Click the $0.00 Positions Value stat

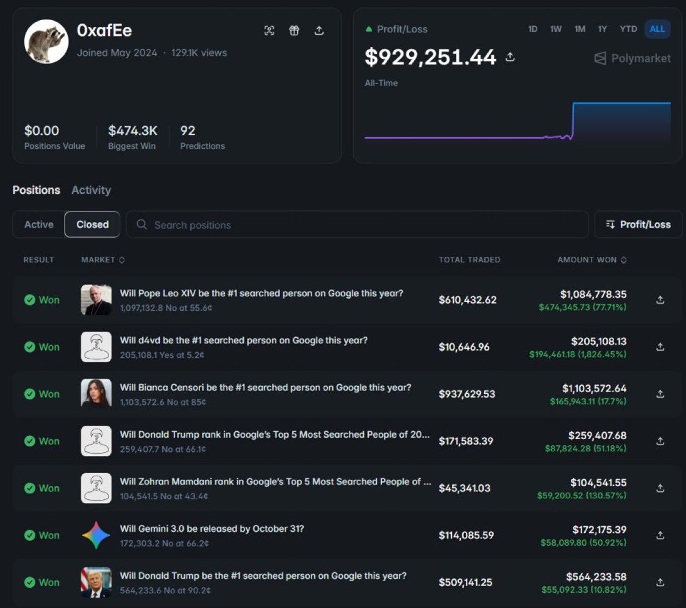click(55, 137)
